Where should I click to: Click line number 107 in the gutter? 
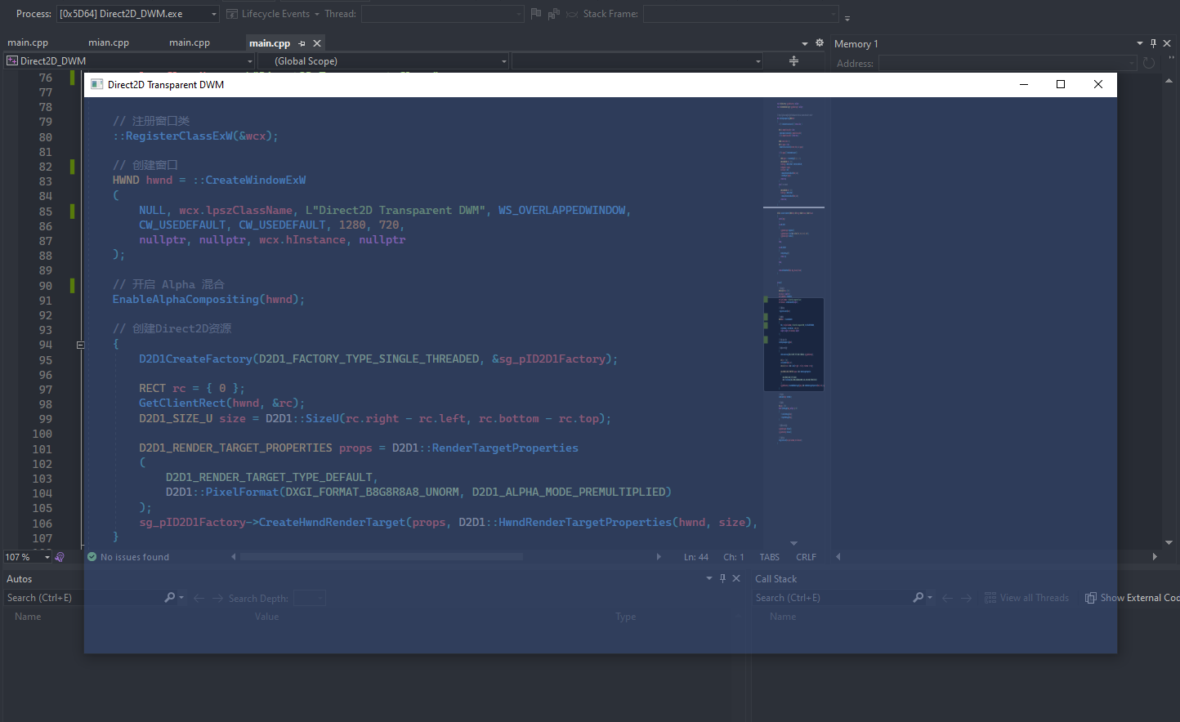click(x=42, y=538)
